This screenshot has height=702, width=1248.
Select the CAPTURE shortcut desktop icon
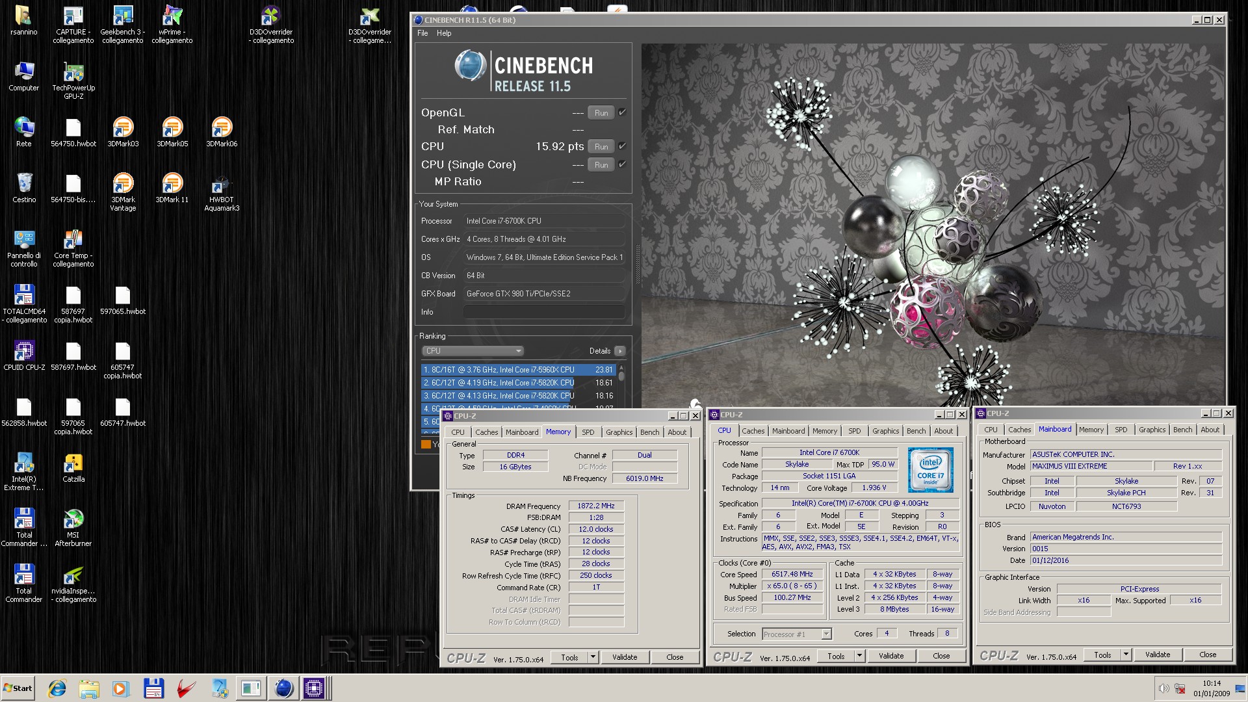(73, 25)
